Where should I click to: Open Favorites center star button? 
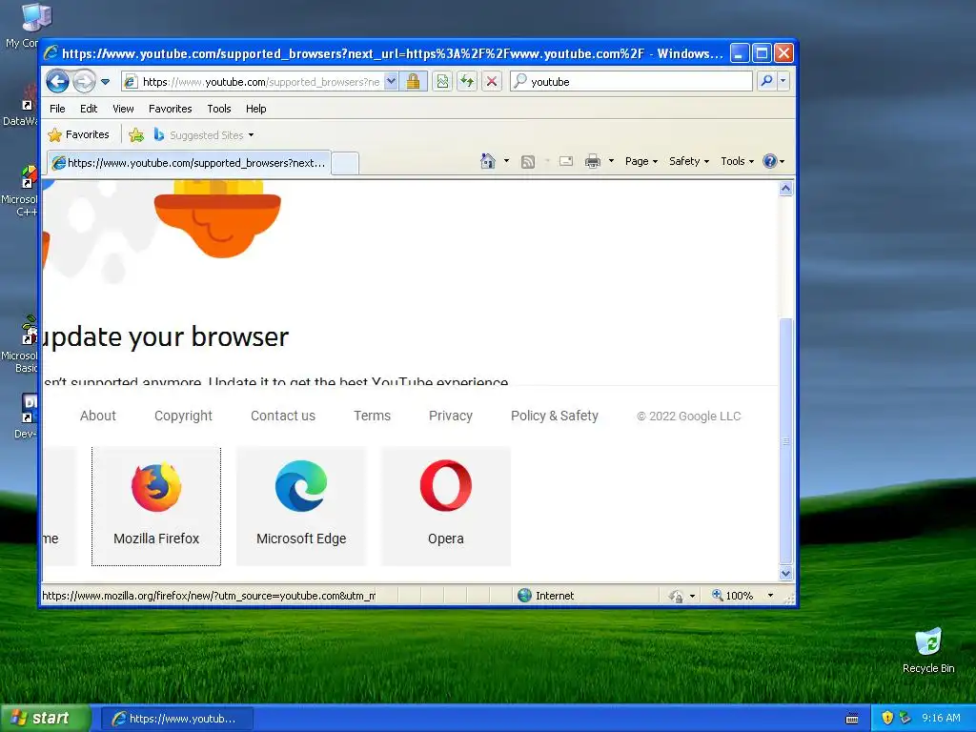[x=78, y=134]
